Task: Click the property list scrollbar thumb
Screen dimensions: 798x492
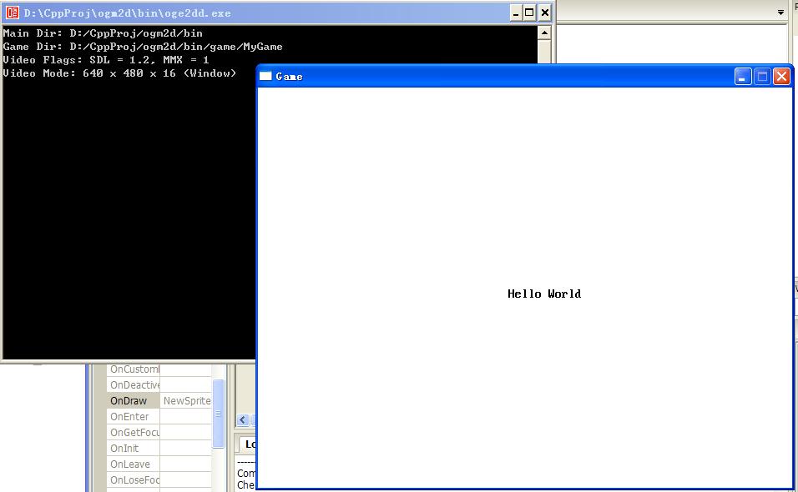Action: pos(219,414)
